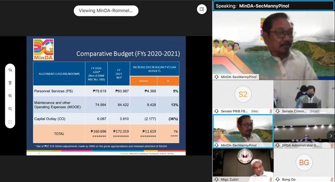The image size is (335, 182).
Task: Select the annotate squiggle tool
Action: [x=10, y=70]
